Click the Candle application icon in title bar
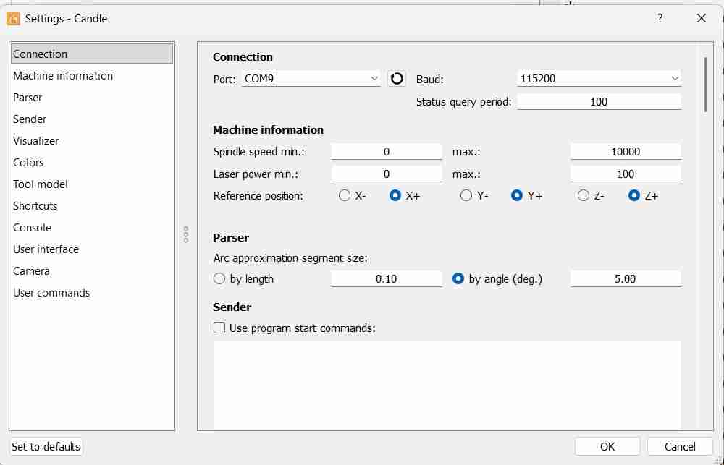The width and height of the screenshot is (724, 465). [12, 18]
